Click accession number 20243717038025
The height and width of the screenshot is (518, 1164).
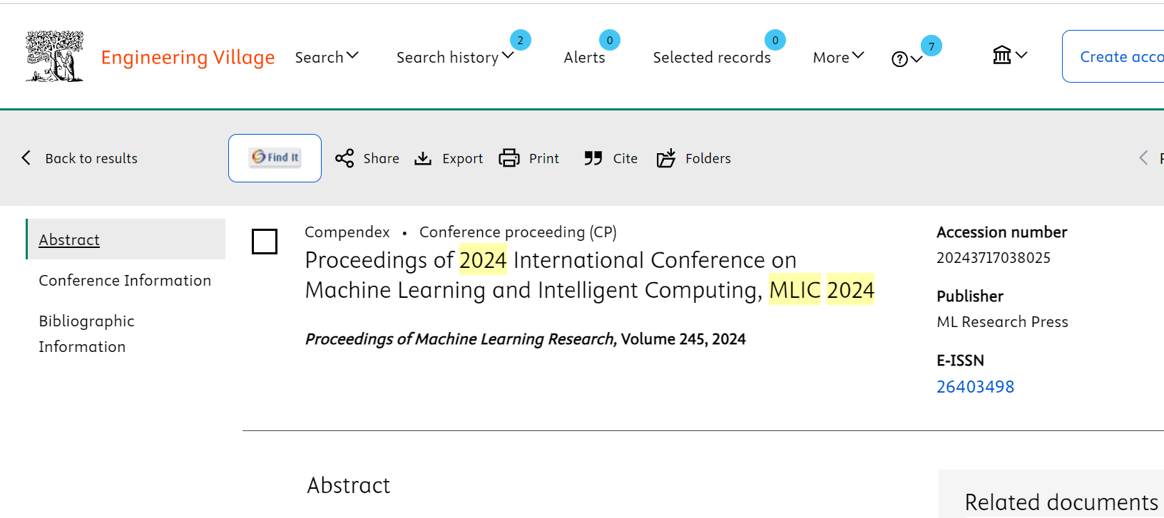pyautogui.click(x=994, y=257)
